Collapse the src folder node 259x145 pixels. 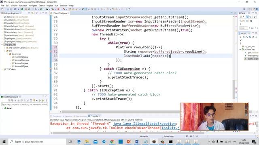4,51
